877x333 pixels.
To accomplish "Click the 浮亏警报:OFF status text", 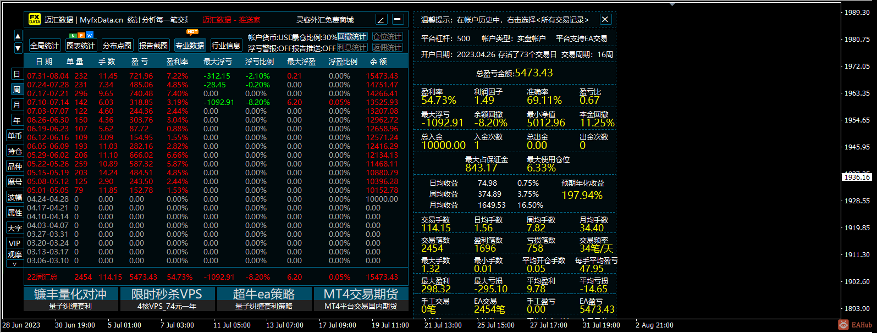I will pos(270,48).
